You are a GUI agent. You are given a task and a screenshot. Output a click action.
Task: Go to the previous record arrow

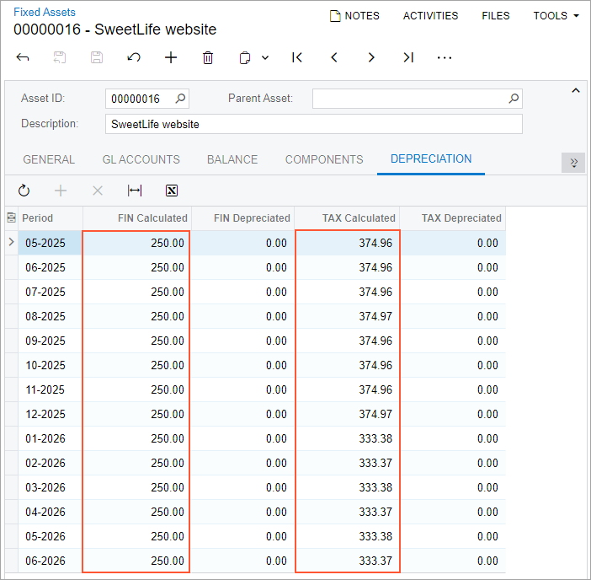tap(334, 58)
